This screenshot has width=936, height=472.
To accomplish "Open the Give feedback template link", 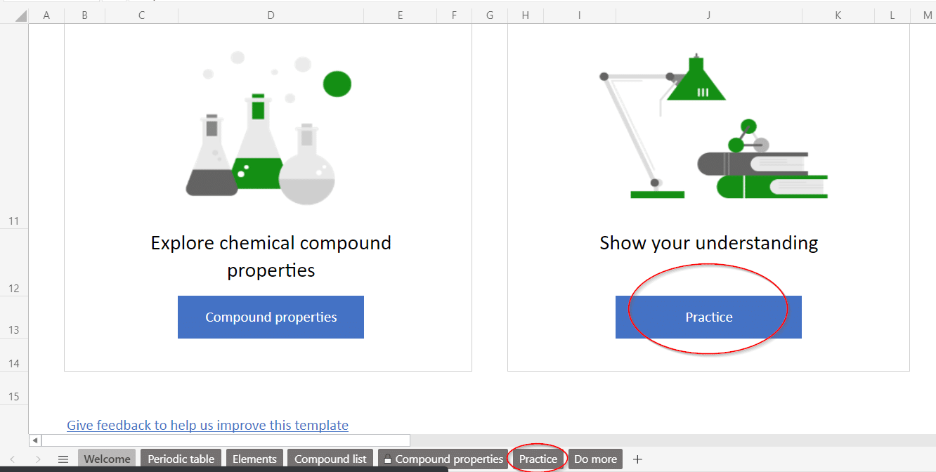I will tap(207, 425).
